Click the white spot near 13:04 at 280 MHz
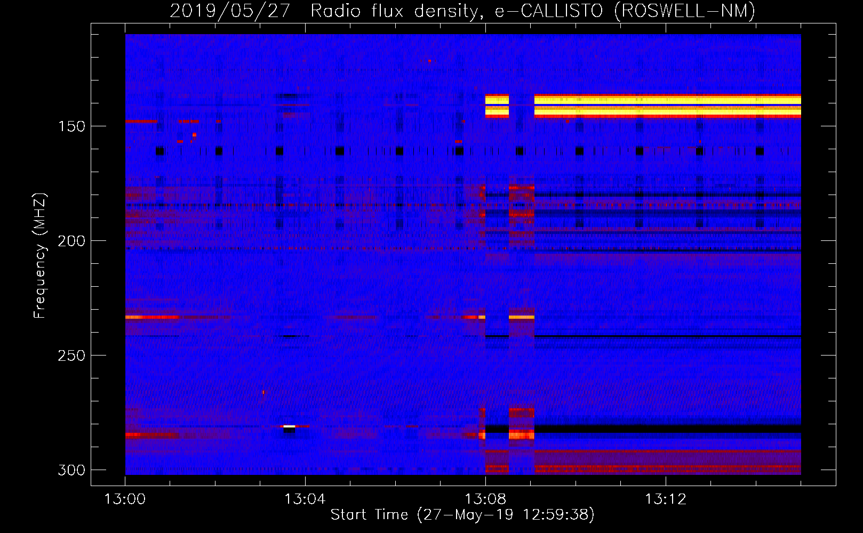 tap(289, 426)
